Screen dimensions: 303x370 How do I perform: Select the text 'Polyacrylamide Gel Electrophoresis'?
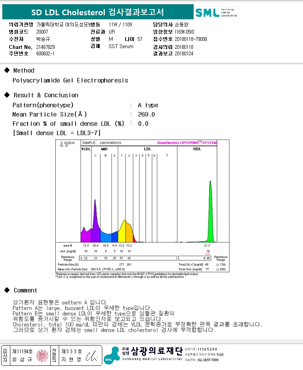(70, 81)
